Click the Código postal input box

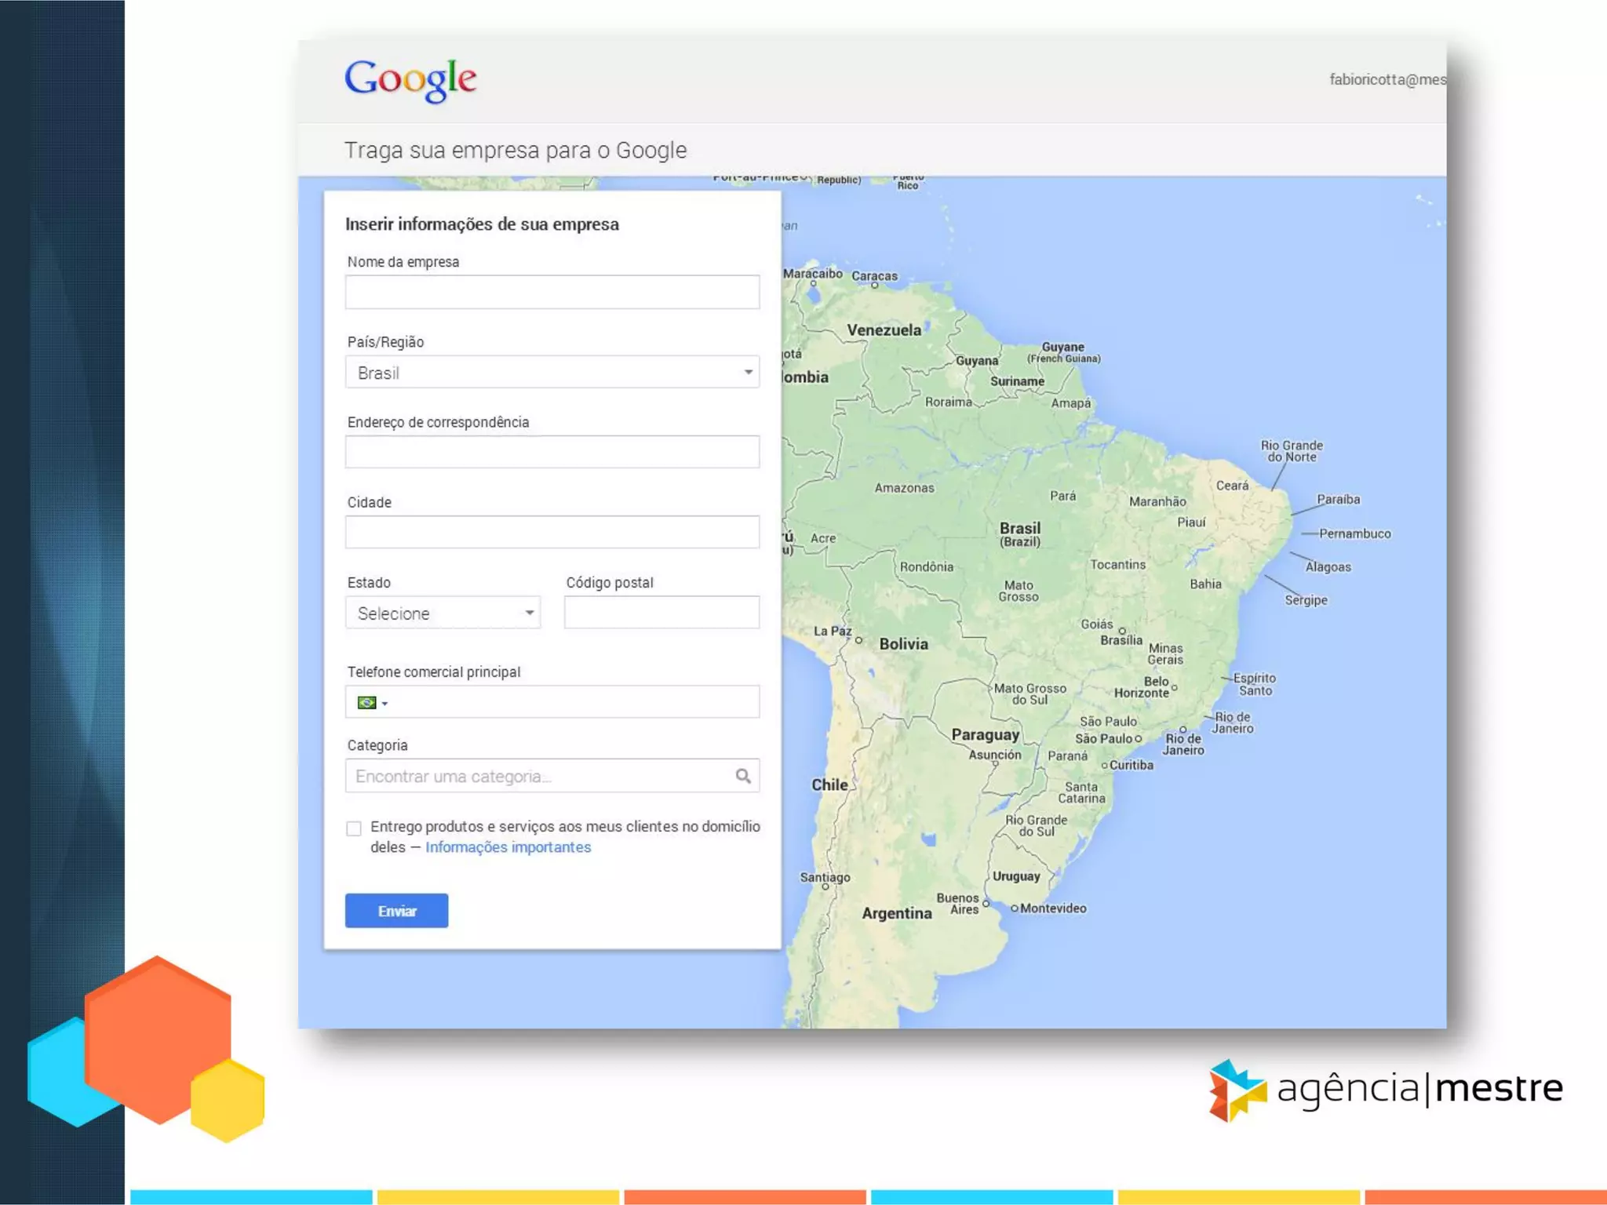(661, 613)
